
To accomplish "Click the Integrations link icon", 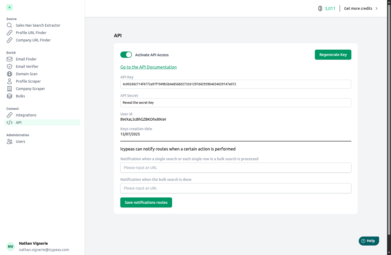I will click(10, 115).
